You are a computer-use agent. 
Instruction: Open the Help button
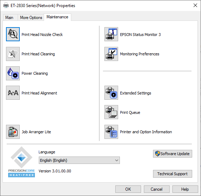(185, 189)
